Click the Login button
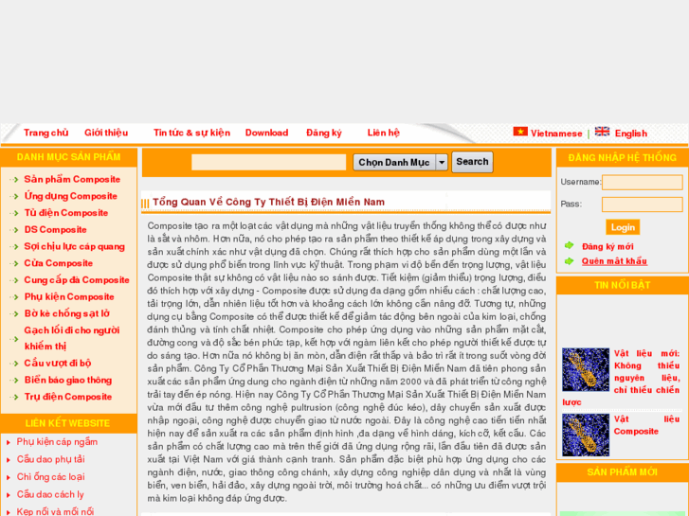This screenshot has height=516, width=689. click(623, 227)
